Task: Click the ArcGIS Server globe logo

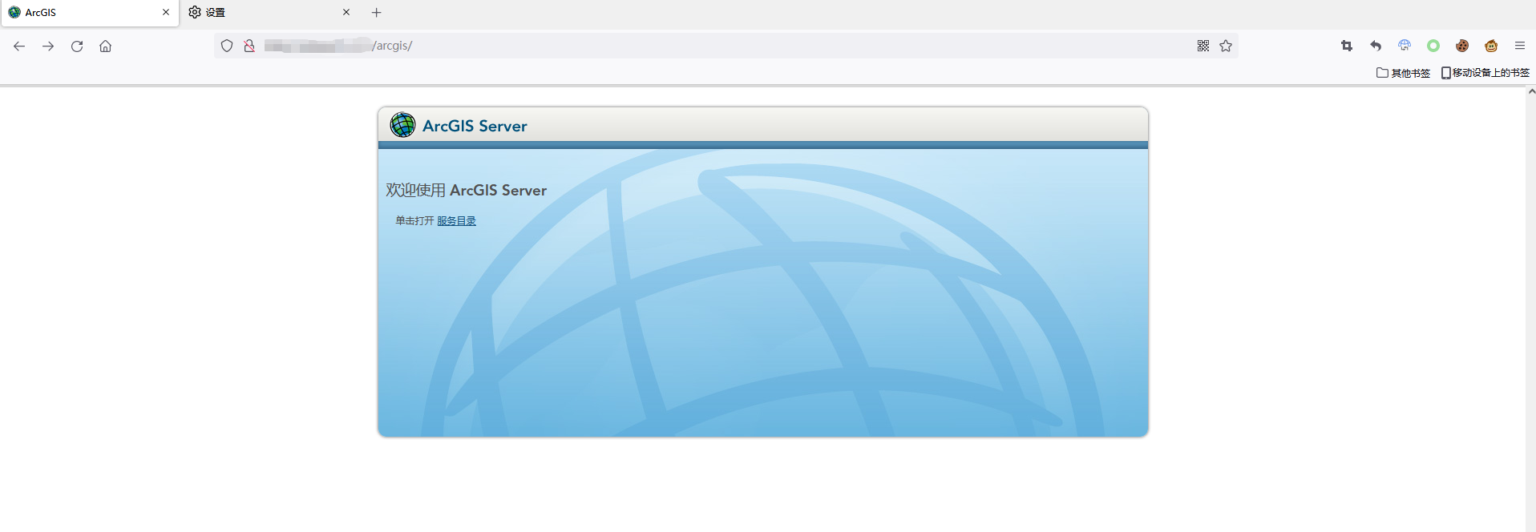Action: pos(402,125)
